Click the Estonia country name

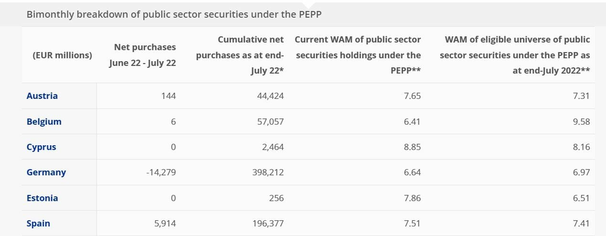click(x=42, y=198)
